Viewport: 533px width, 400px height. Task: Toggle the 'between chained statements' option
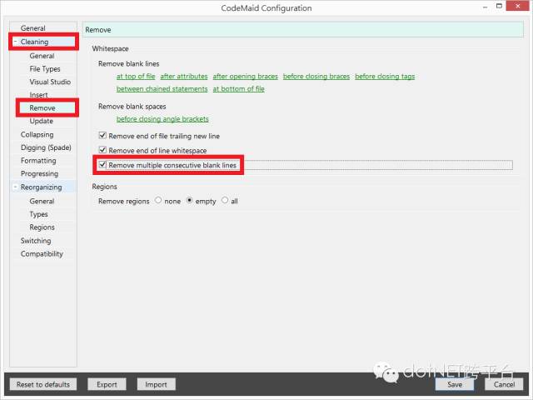point(162,89)
